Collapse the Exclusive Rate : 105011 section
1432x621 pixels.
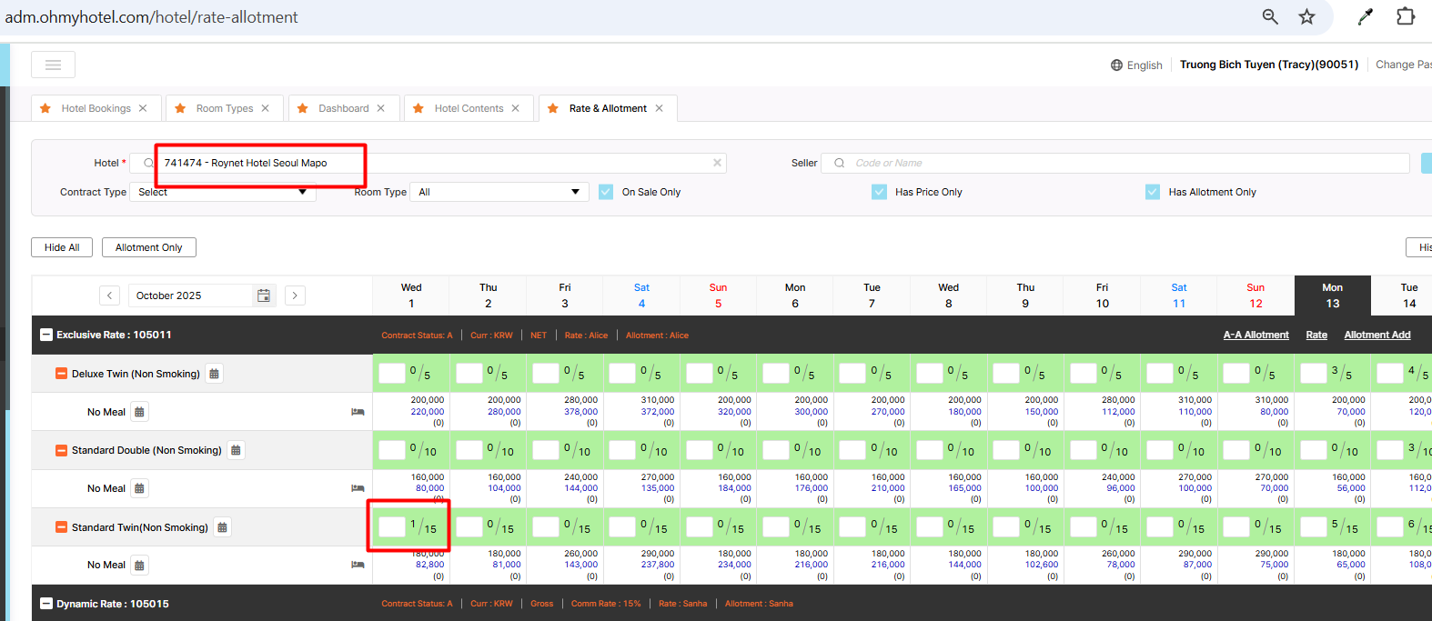pyautogui.click(x=46, y=335)
